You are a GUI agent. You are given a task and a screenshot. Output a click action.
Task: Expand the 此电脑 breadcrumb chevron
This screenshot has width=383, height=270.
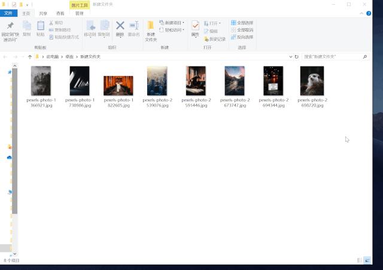(62, 57)
